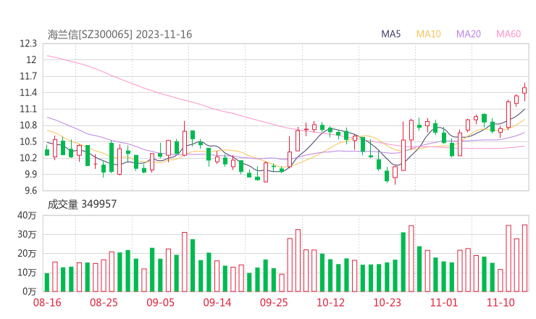Click the 09-05 date label
The width and height of the screenshot is (536, 319).
[x=160, y=302]
